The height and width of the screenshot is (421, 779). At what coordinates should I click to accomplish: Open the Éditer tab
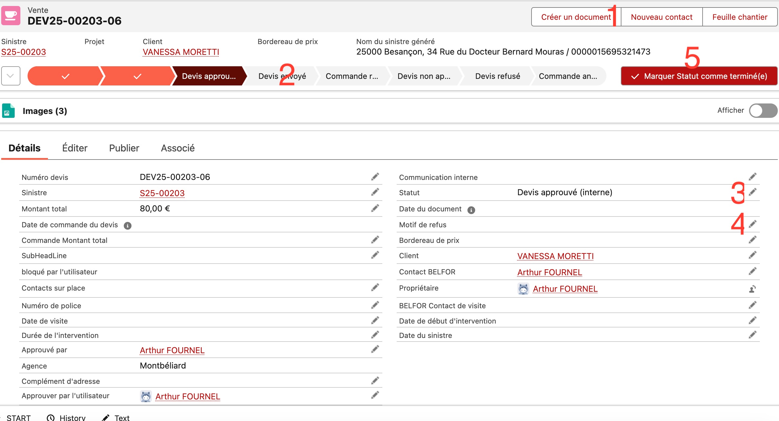click(x=75, y=148)
